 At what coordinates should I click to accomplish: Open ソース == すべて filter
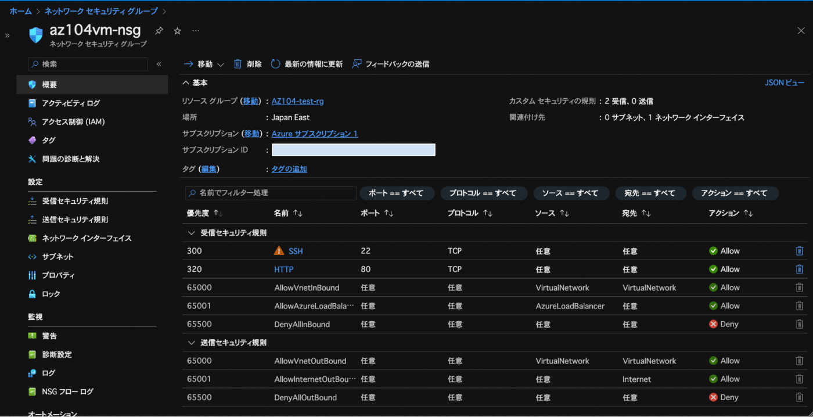[x=571, y=193]
